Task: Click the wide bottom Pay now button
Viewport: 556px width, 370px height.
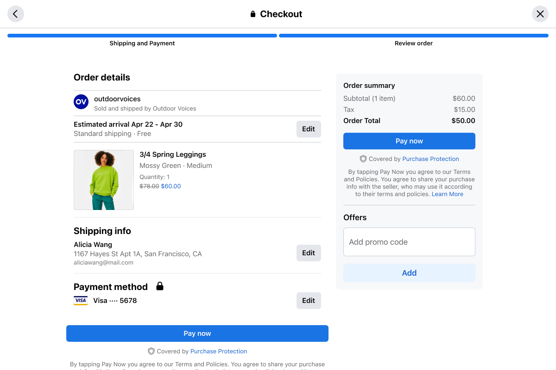Action: 197,333
